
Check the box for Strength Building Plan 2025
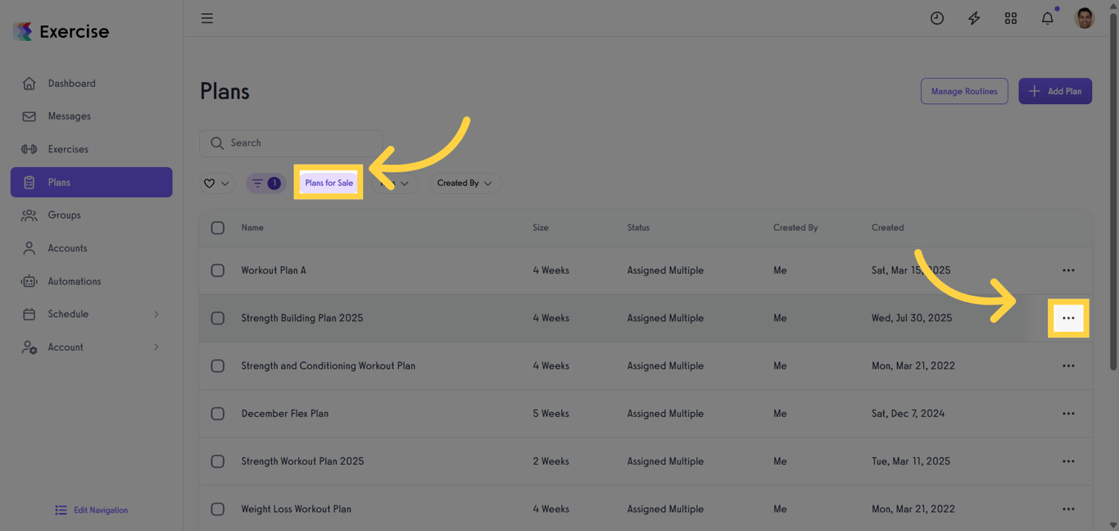[x=217, y=318]
